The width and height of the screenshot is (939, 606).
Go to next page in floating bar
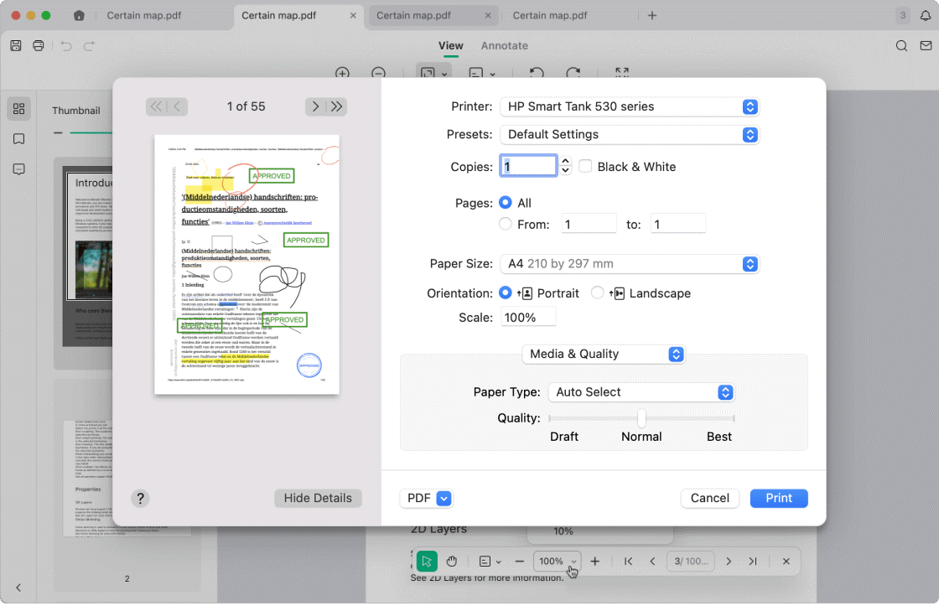tap(729, 561)
